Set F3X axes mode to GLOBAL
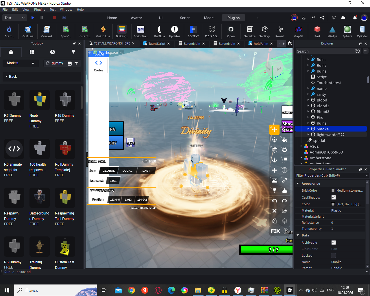 pyautogui.click(x=109, y=171)
